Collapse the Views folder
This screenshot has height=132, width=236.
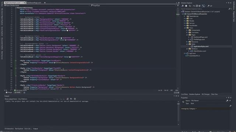[184, 28]
